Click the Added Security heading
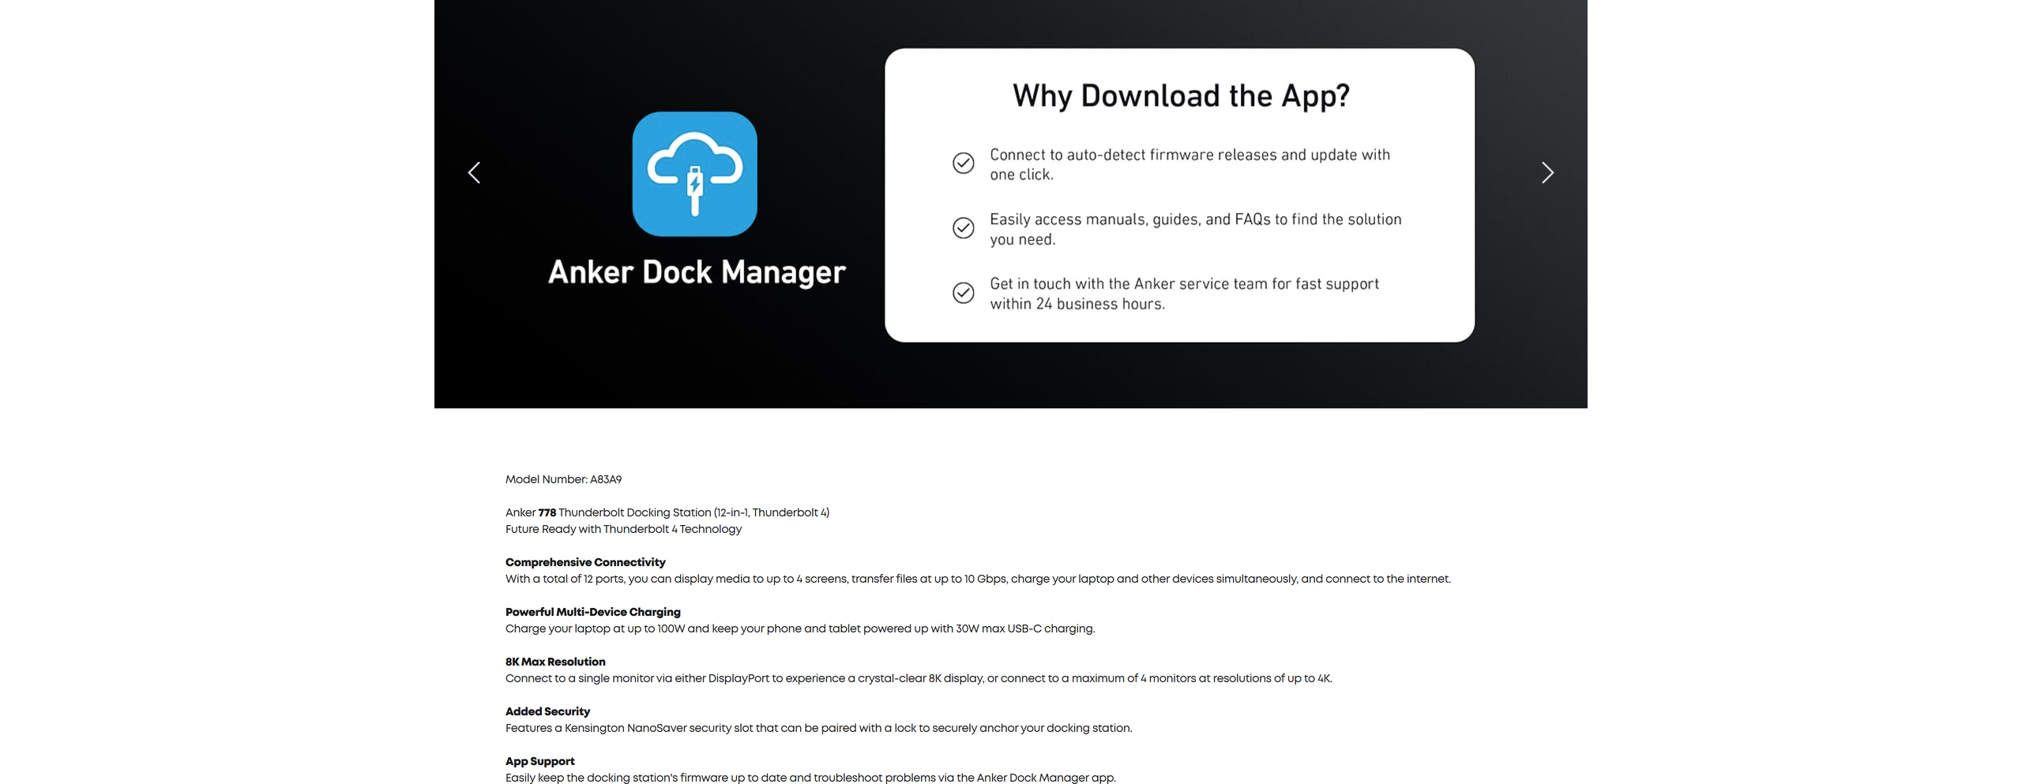 point(547,711)
